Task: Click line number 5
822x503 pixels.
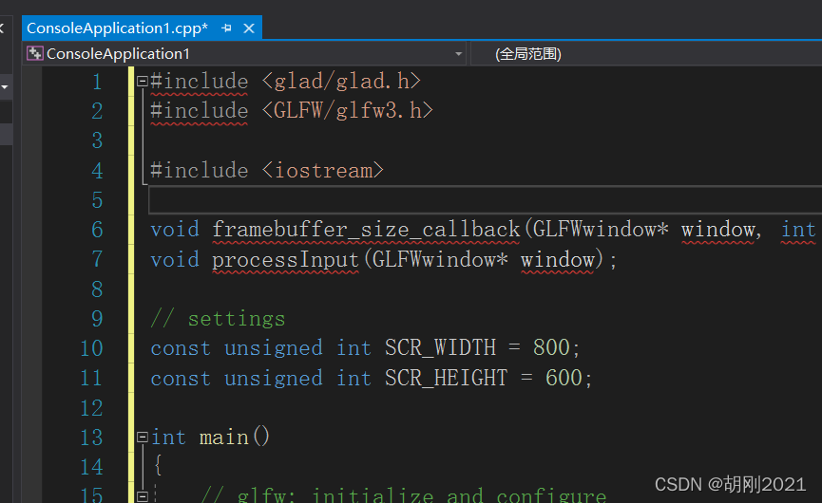Action: [x=97, y=200]
